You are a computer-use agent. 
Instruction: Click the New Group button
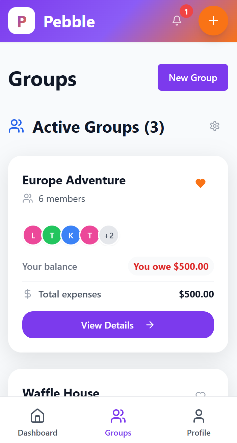point(193,78)
